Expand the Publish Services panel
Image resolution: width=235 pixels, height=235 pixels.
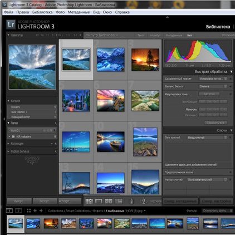pos(8,151)
